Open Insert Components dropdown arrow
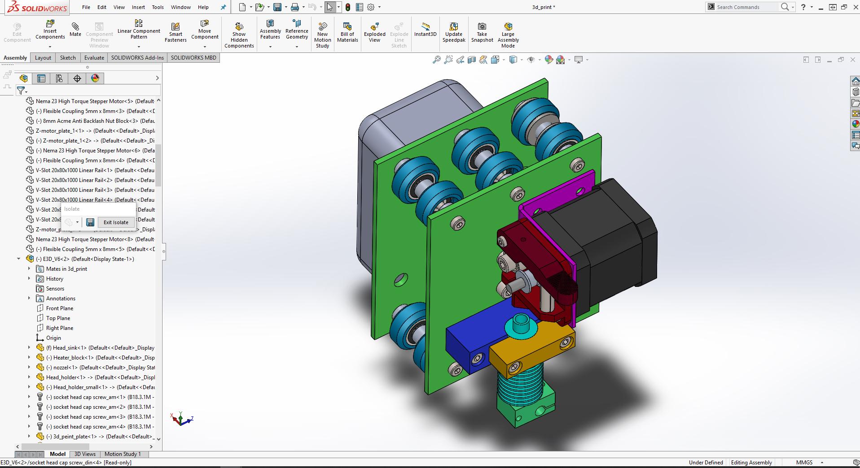The image size is (860, 468). pos(50,47)
